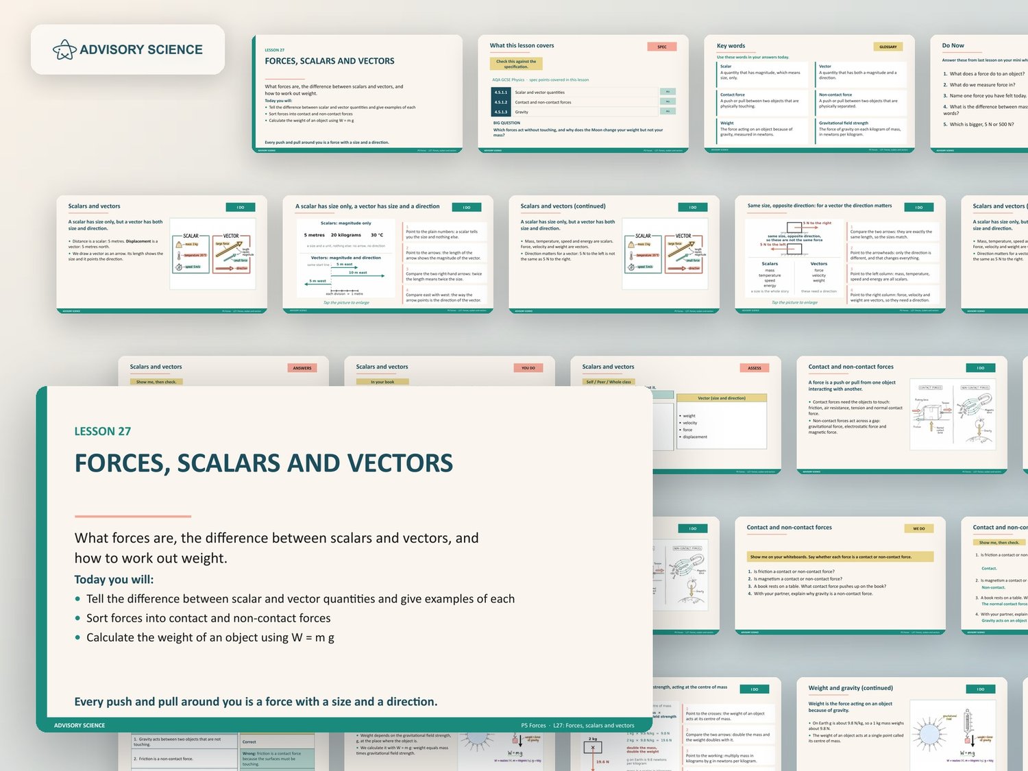Click the GLOSSARY badge on Key words slide

tap(888, 47)
